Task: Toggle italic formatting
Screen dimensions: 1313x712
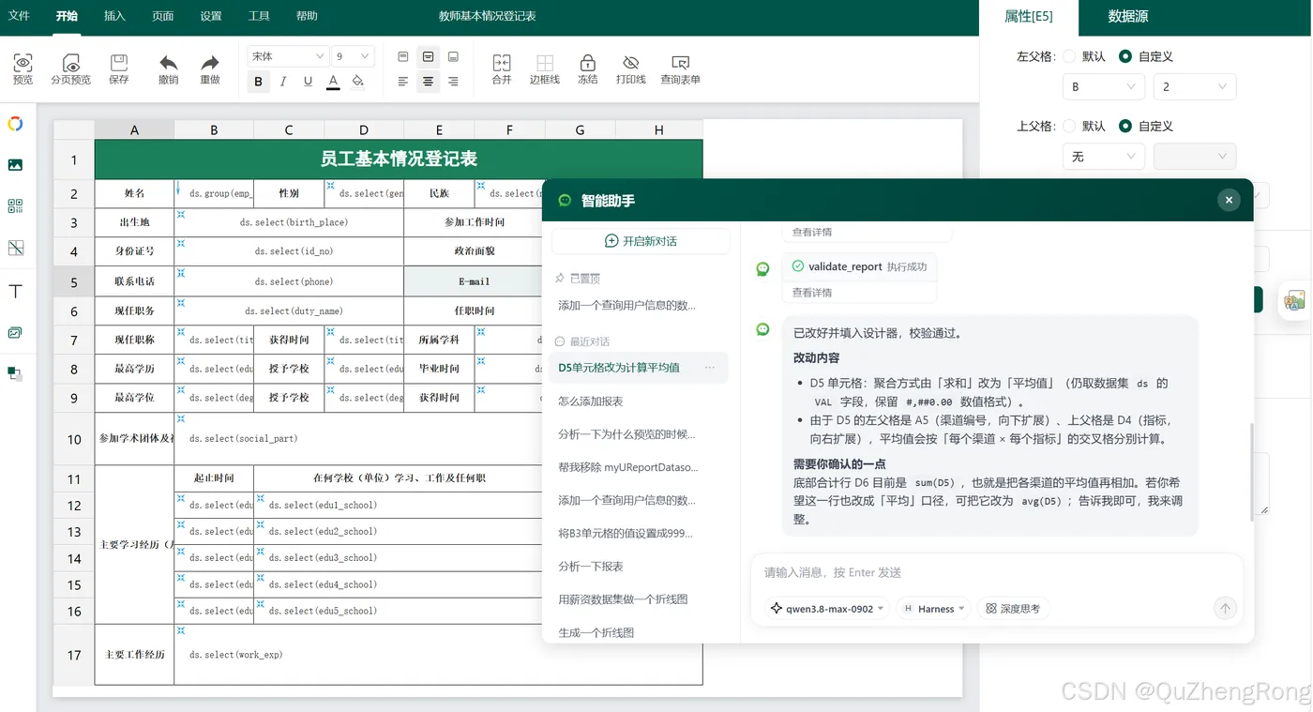Action: pos(283,82)
